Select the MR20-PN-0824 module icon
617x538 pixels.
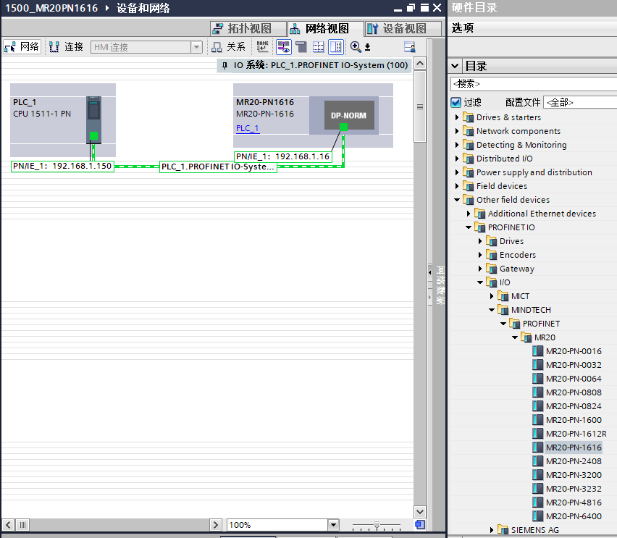pyautogui.click(x=537, y=406)
